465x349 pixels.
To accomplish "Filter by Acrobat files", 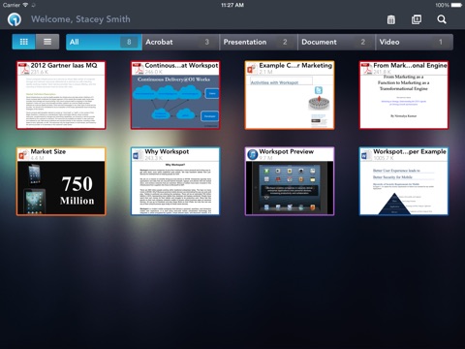I will 180,42.
